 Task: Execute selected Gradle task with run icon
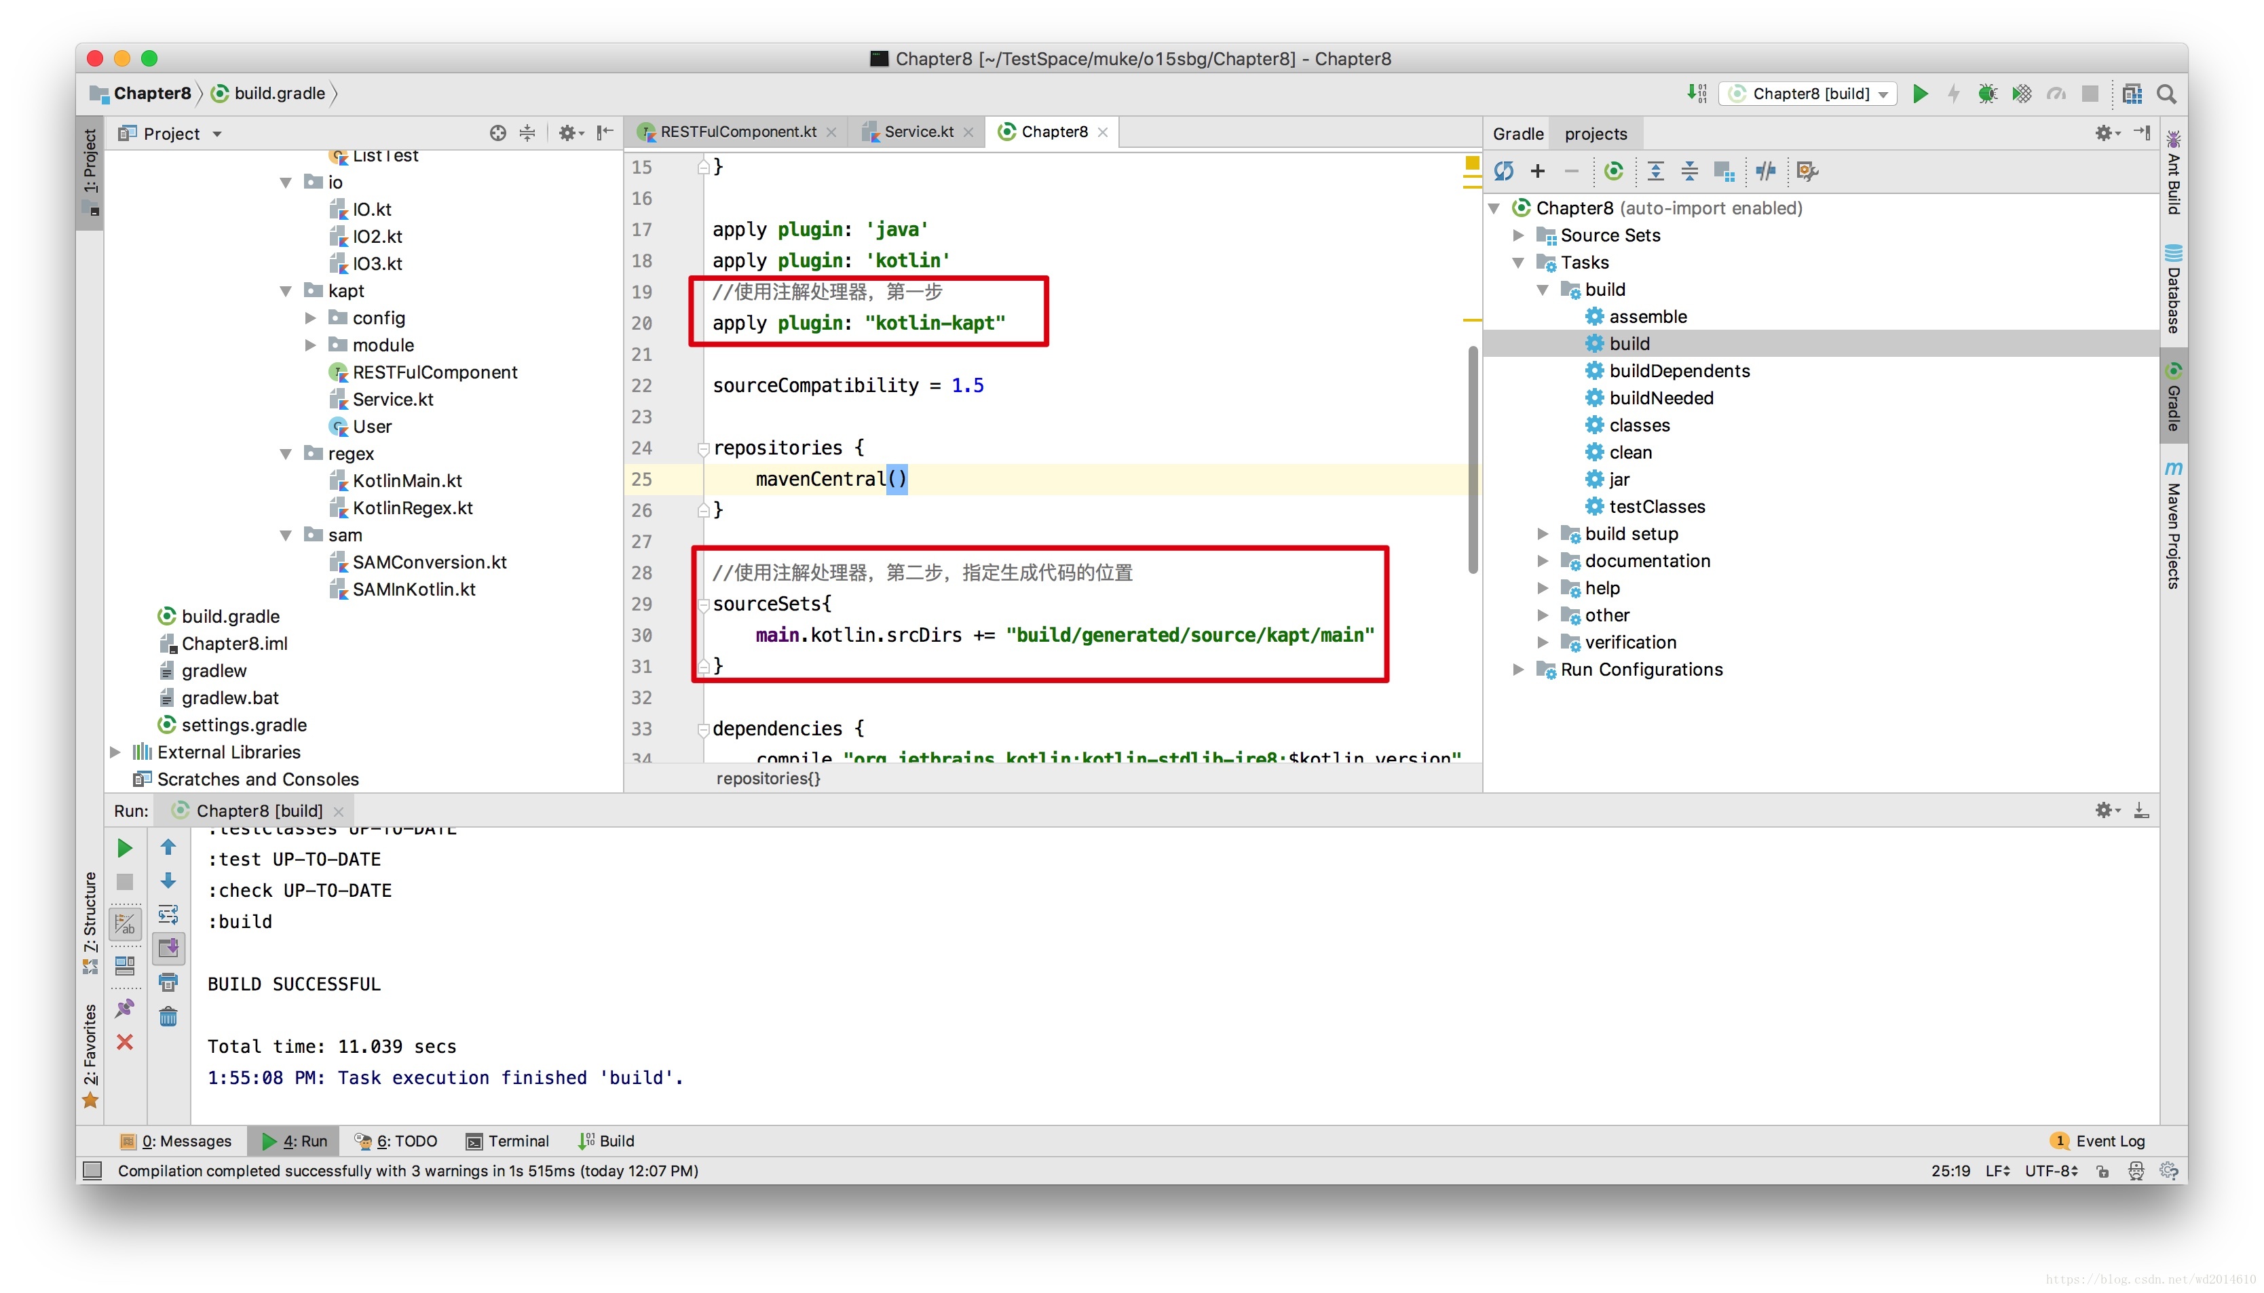click(x=1614, y=170)
